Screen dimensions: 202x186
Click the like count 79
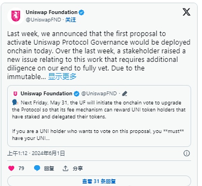(21, 168)
